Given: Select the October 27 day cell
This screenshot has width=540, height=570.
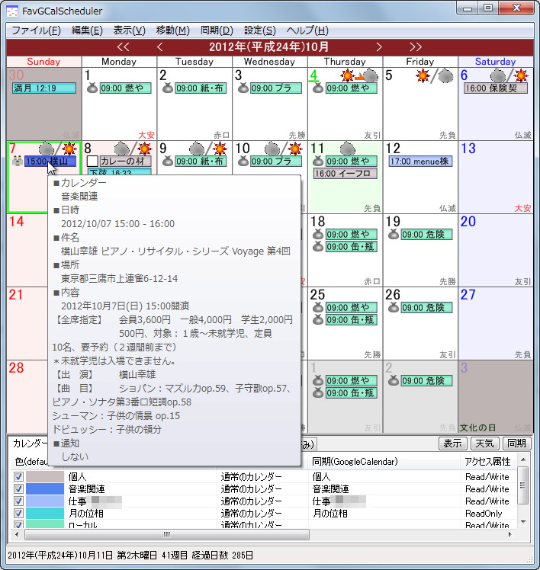Looking at the screenshot, I should (496, 324).
